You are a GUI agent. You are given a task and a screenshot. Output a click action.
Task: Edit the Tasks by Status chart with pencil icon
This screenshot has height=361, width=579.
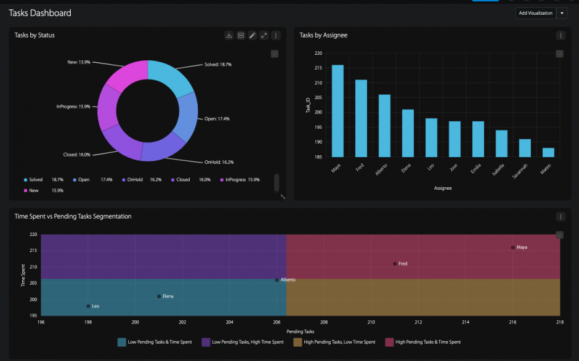coord(252,35)
